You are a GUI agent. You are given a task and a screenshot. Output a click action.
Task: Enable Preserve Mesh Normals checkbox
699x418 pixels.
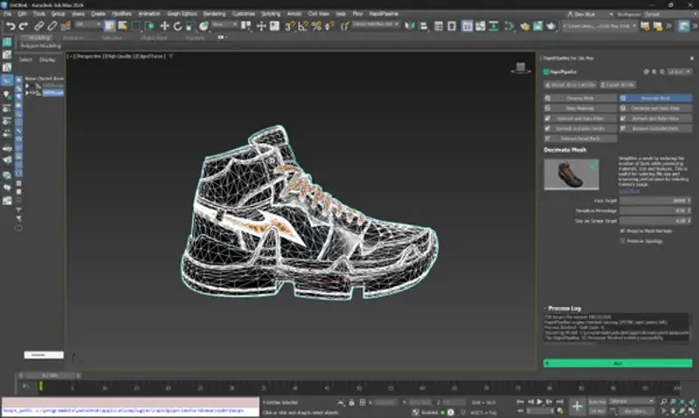click(x=622, y=231)
